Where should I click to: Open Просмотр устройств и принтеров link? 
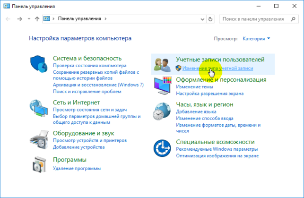click(x=90, y=140)
